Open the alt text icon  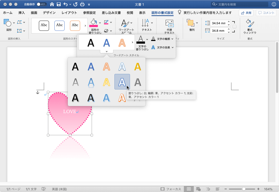click(169, 24)
